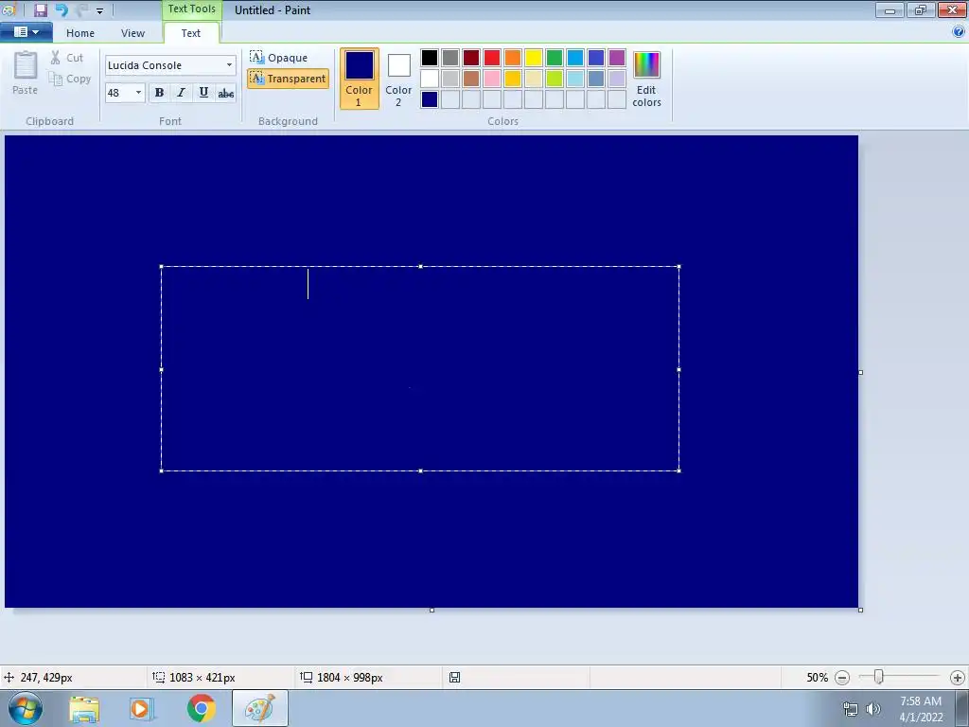Pick the lime color swatch
969x727 pixels.
(555, 79)
